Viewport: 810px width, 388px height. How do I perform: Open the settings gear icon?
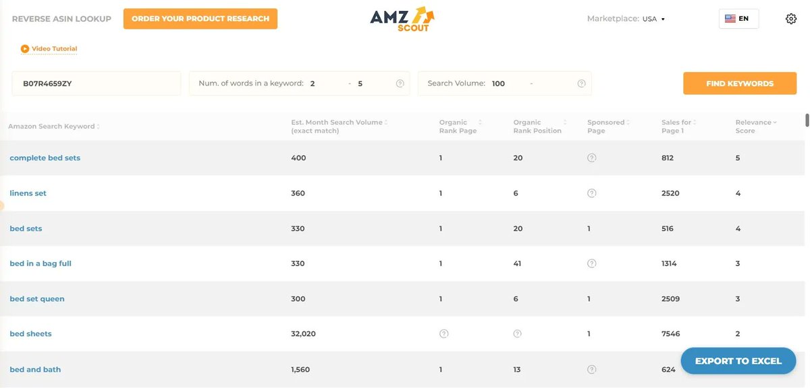[791, 19]
